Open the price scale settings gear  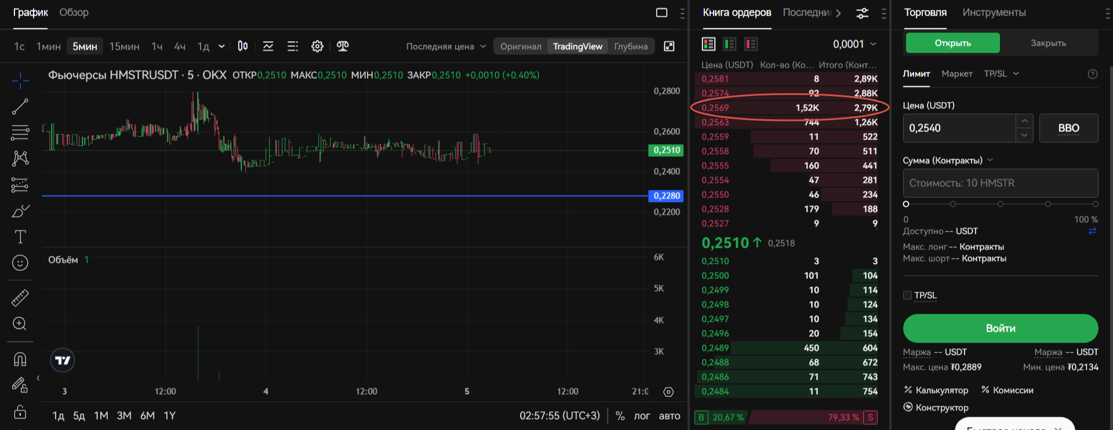[x=668, y=392]
